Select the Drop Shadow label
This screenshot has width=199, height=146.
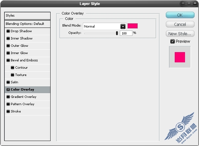pos(21,31)
